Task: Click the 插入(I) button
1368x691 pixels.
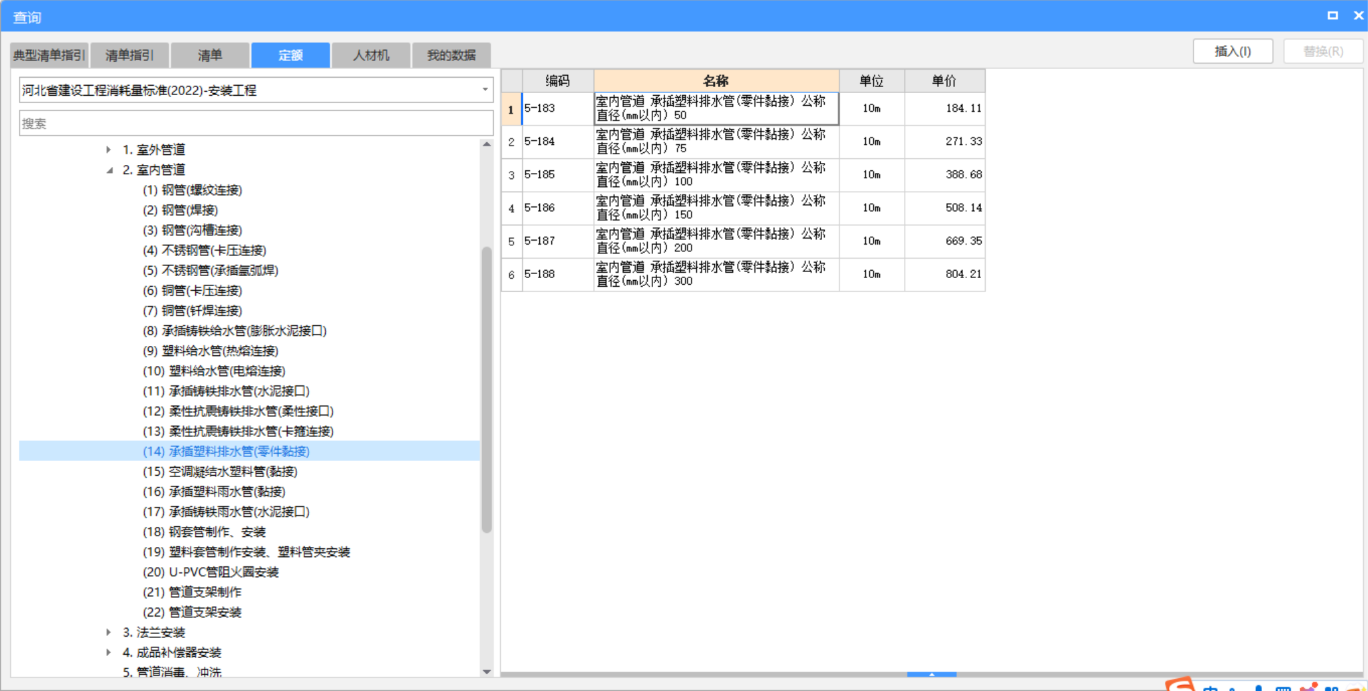Action: [1233, 52]
